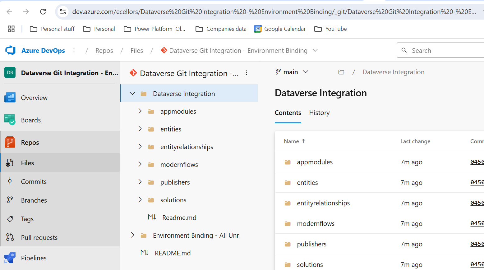Open Boards from the sidebar
Image resolution: width=484 pixels, height=270 pixels.
pos(31,120)
